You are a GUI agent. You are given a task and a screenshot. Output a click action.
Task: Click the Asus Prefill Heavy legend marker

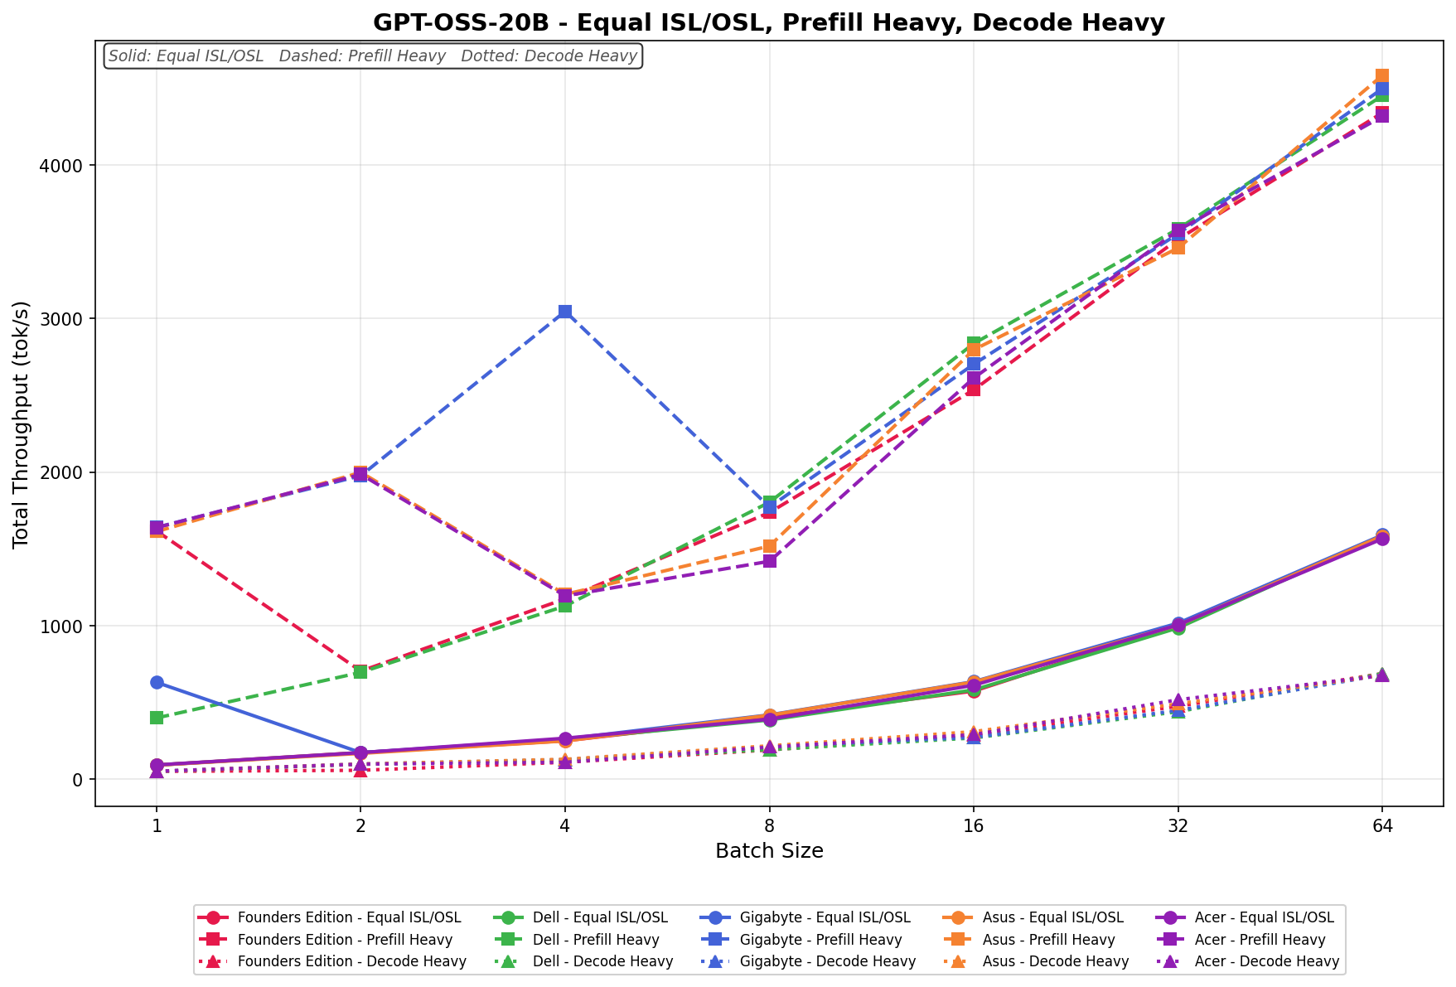(x=960, y=940)
